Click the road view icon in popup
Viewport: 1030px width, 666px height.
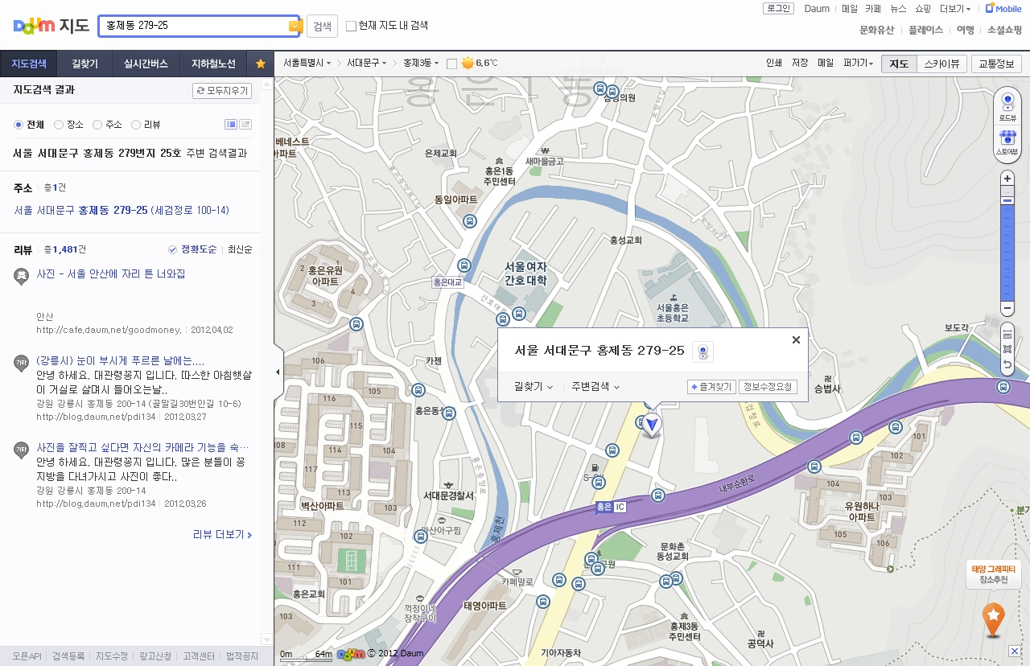pyautogui.click(x=703, y=351)
